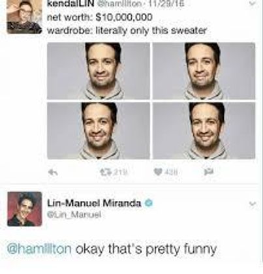Click the @hamilton mention in the reply
263x274 pixels.
[39, 249]
